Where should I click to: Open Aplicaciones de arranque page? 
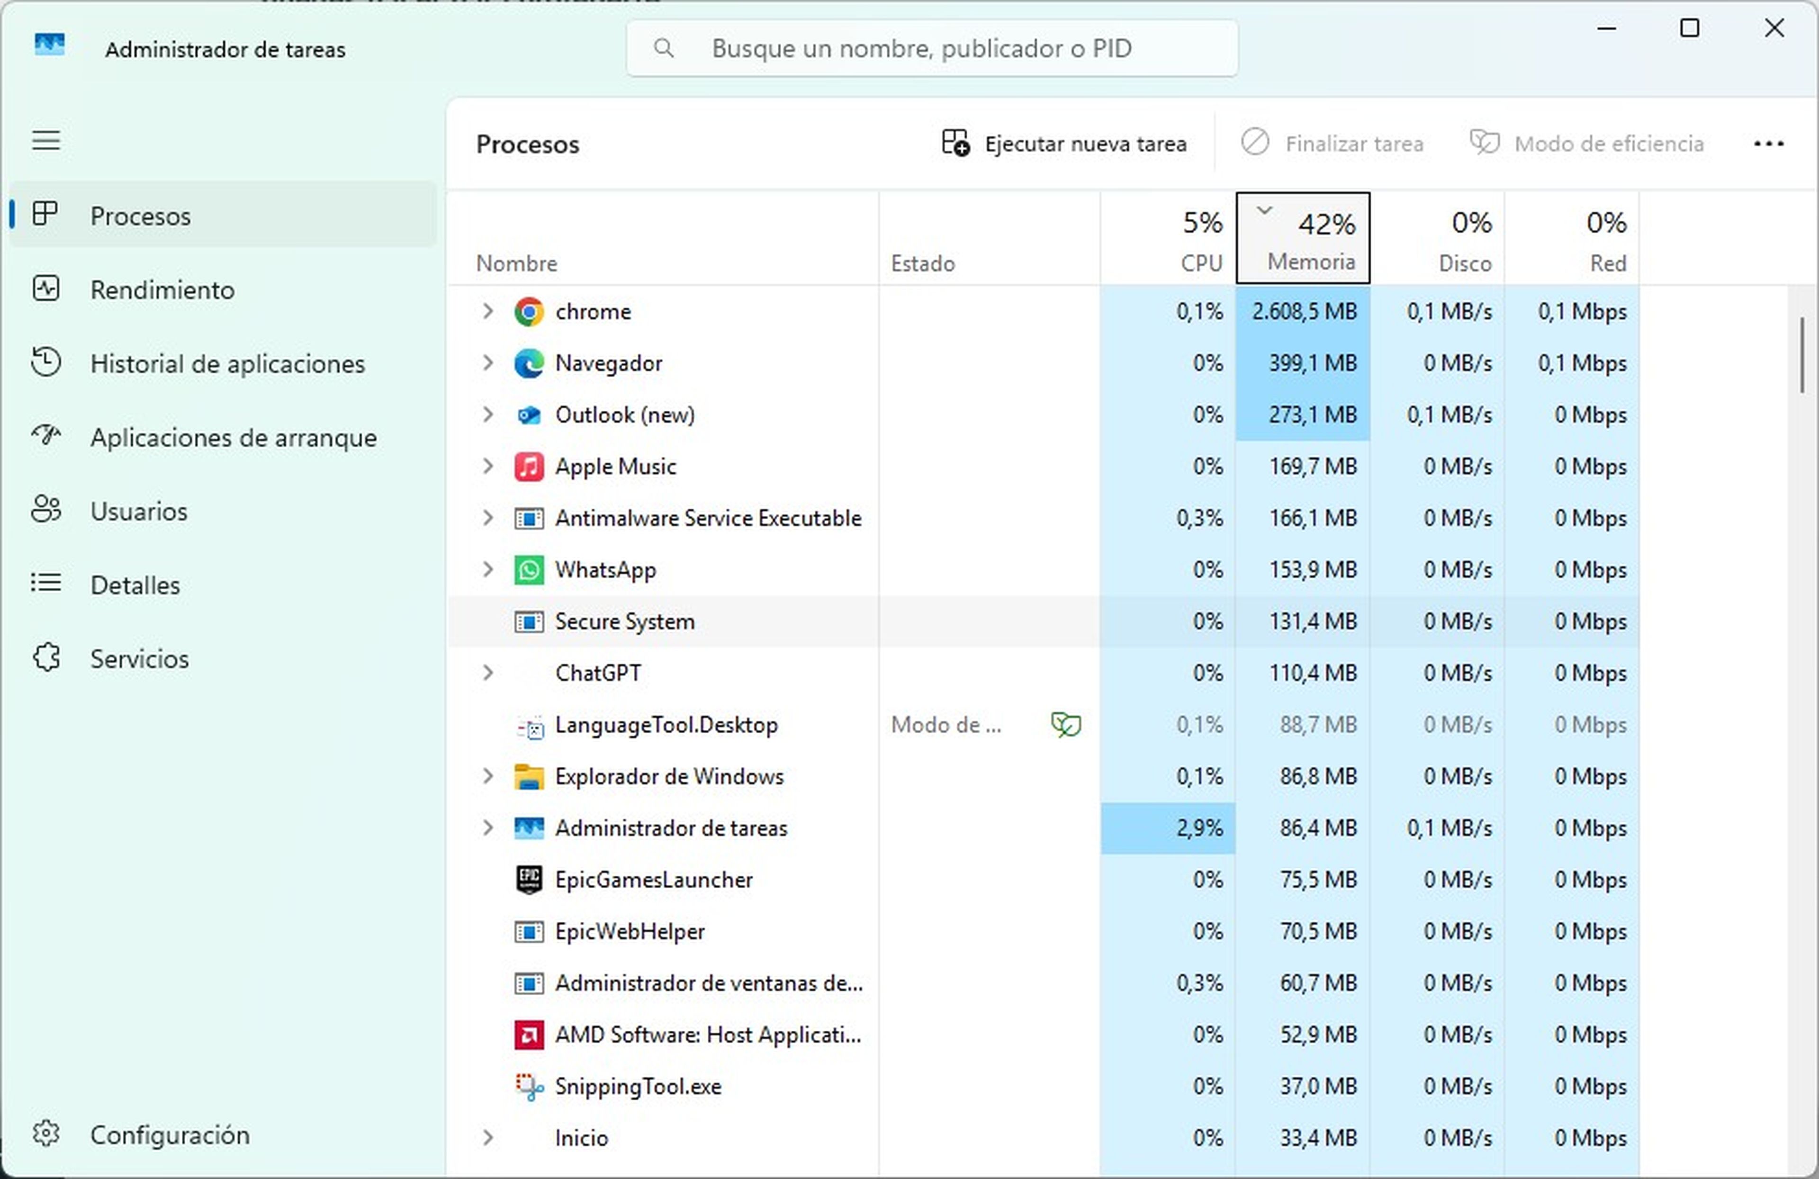[223, 437]
